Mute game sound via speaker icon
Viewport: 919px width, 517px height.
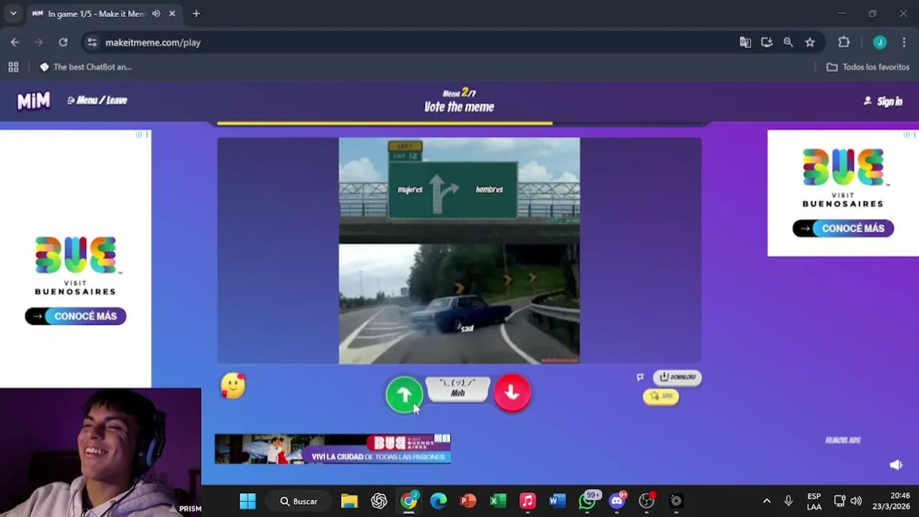(896, 465)
